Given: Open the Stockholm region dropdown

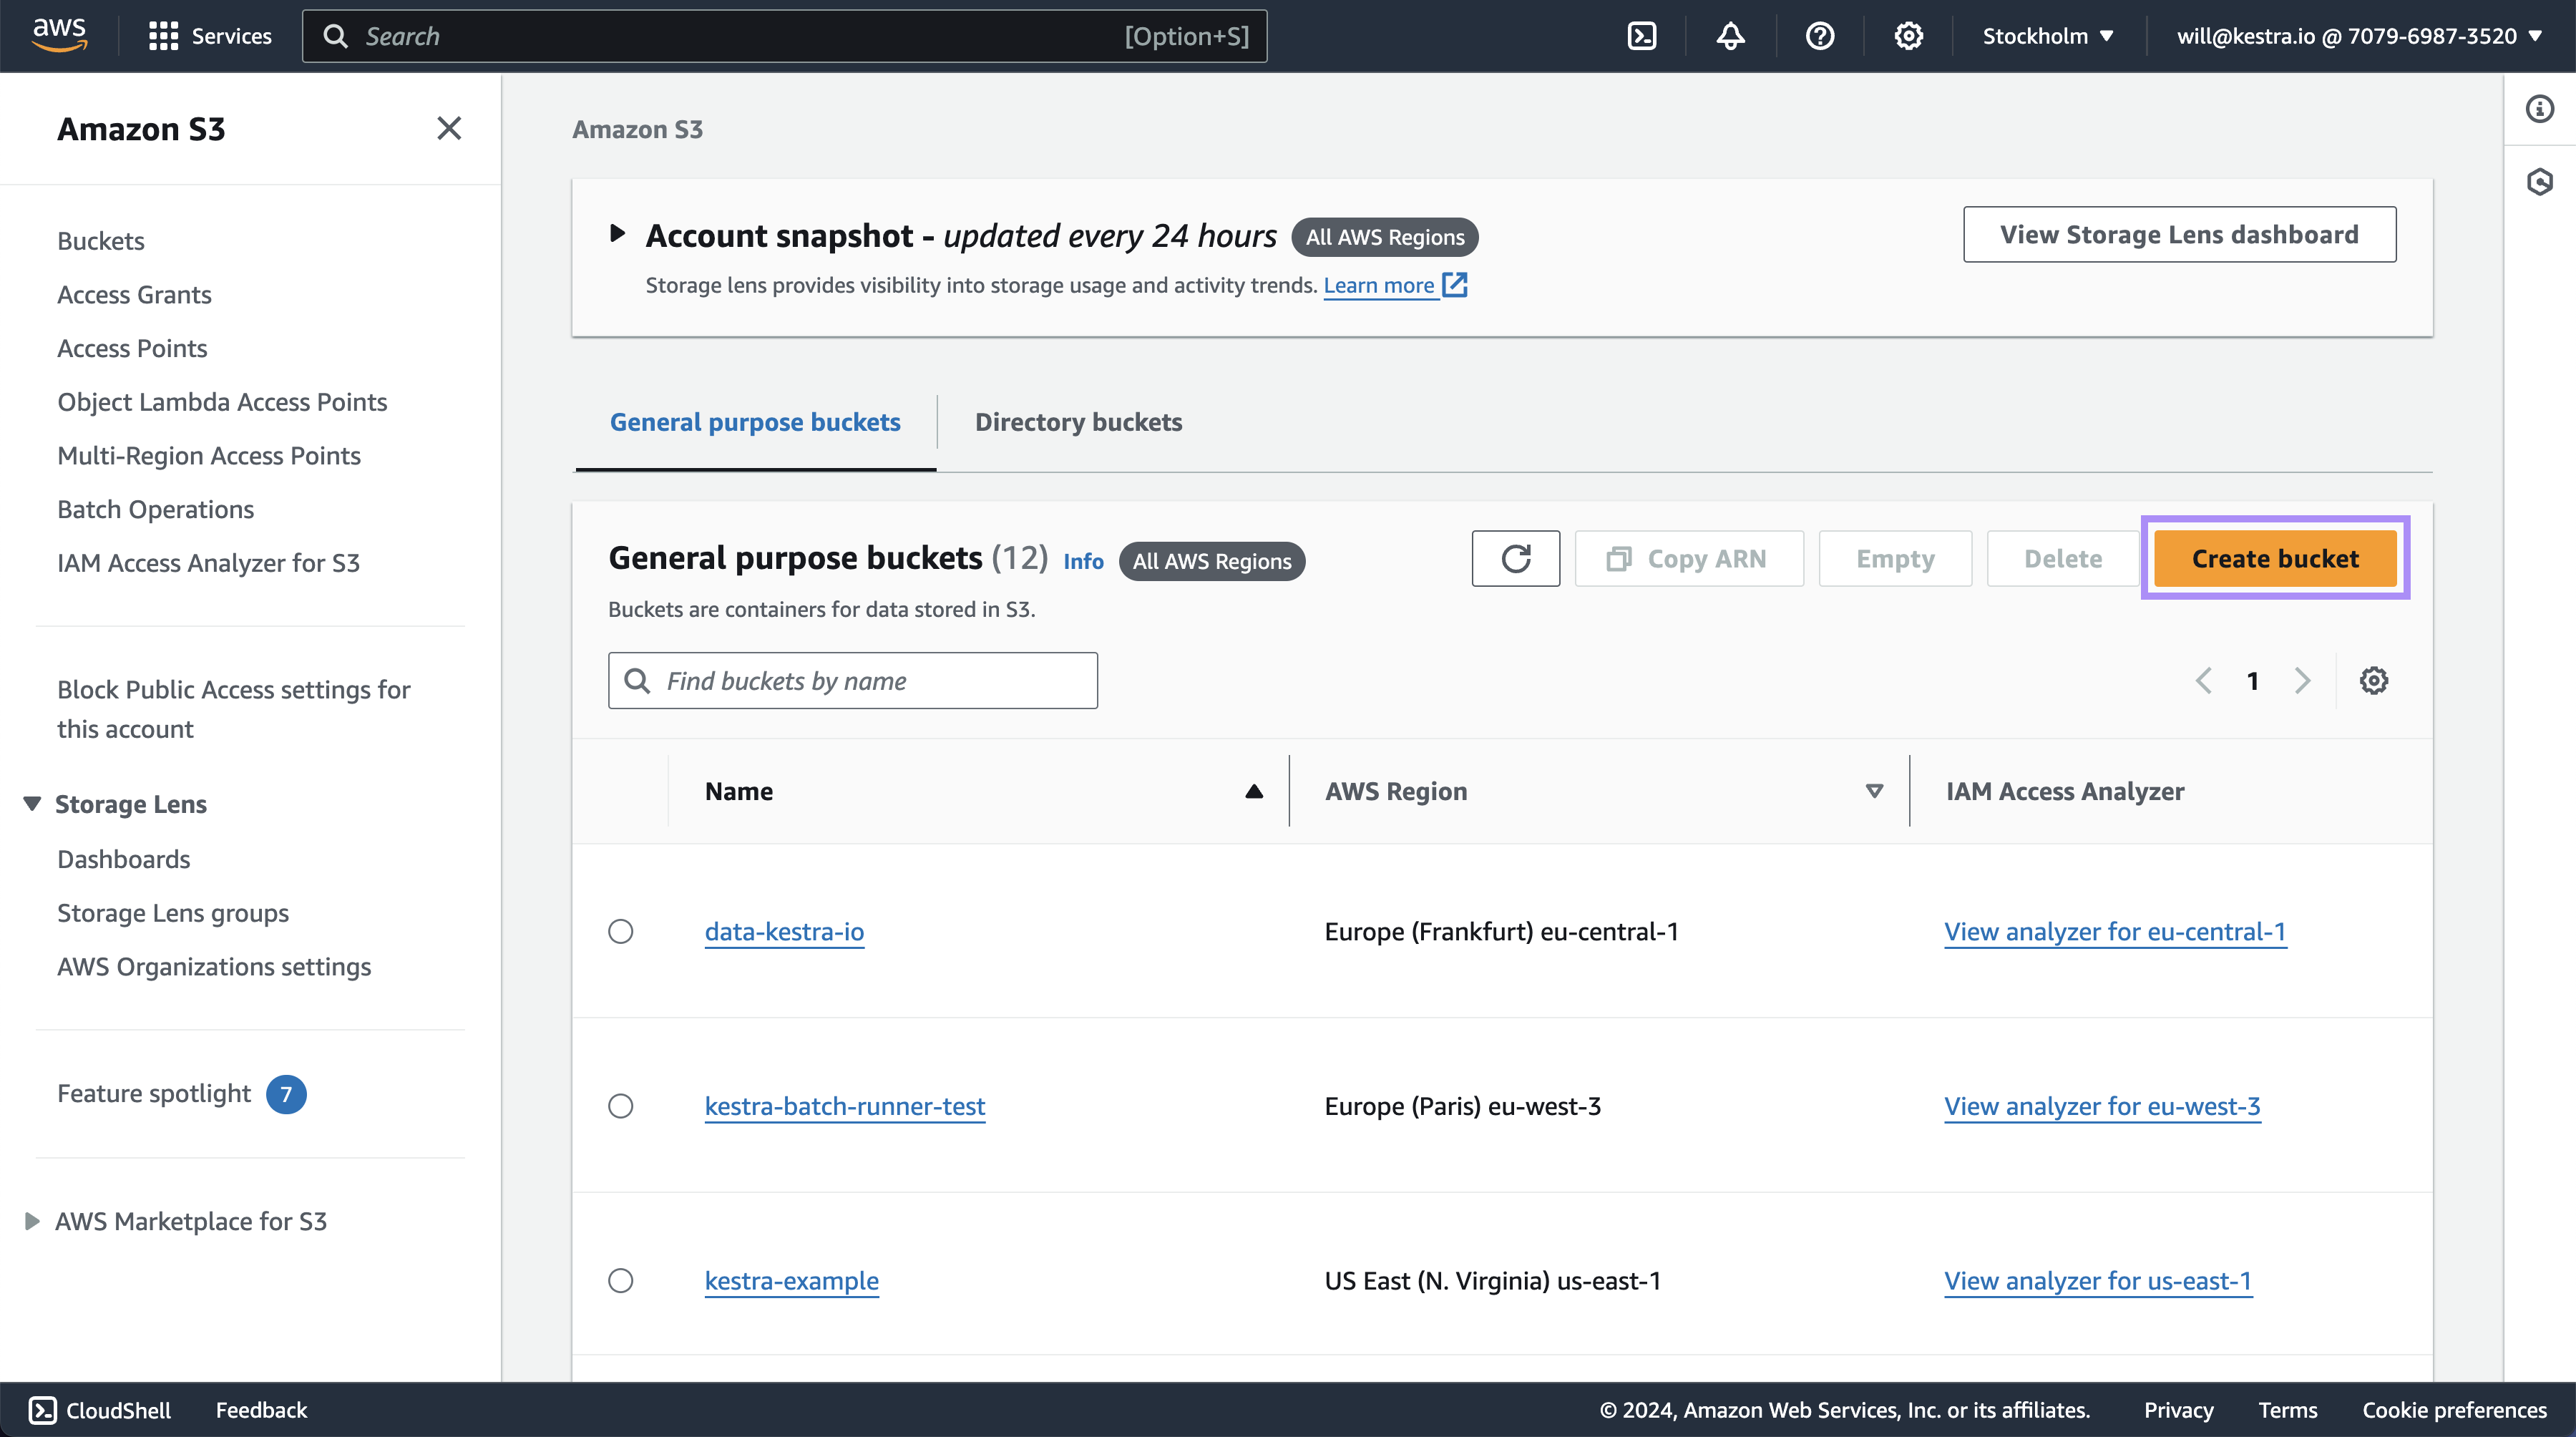Looking at the screenshot, I should [2047, 36].
